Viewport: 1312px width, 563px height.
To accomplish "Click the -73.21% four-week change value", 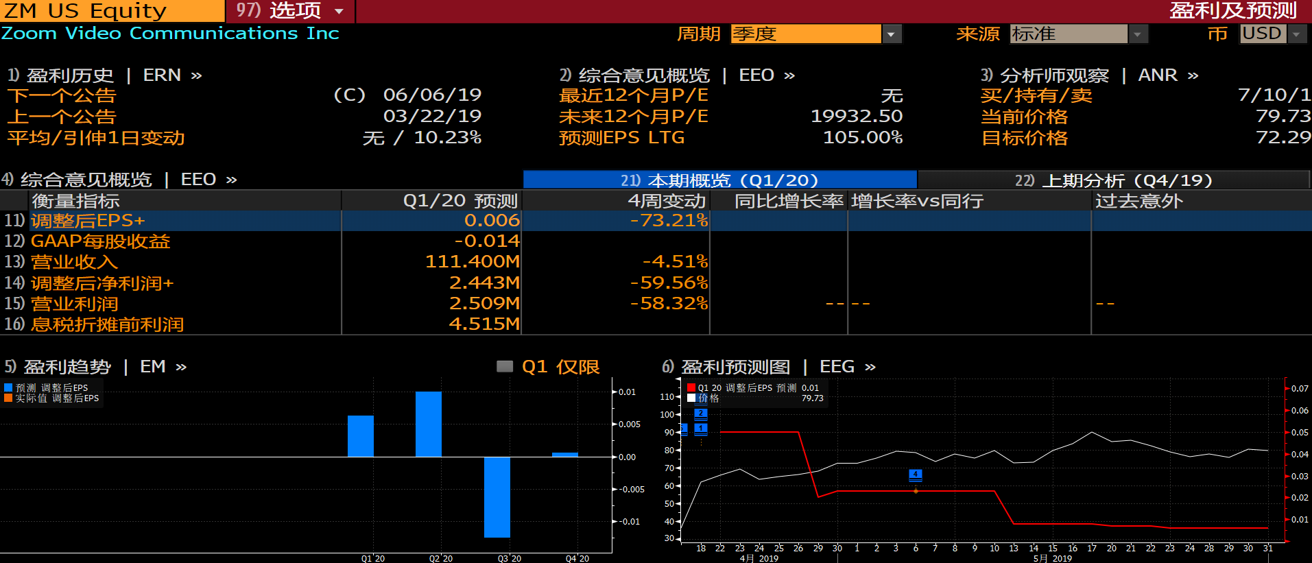I will [669, 221].
